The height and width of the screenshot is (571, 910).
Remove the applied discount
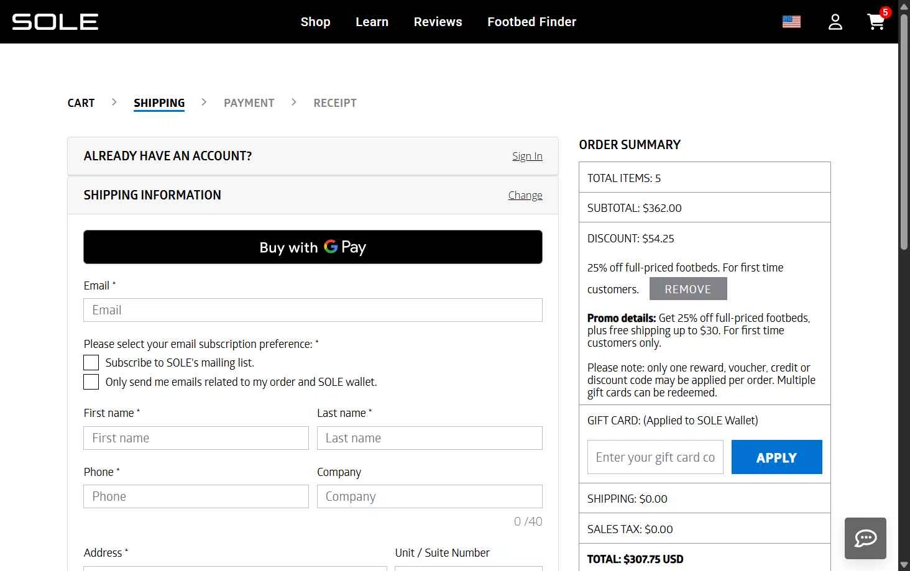[688, 289]
